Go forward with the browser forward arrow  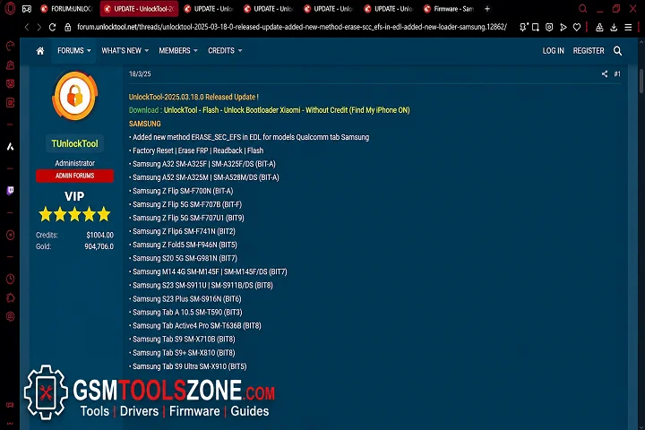[x=39, y=27]
